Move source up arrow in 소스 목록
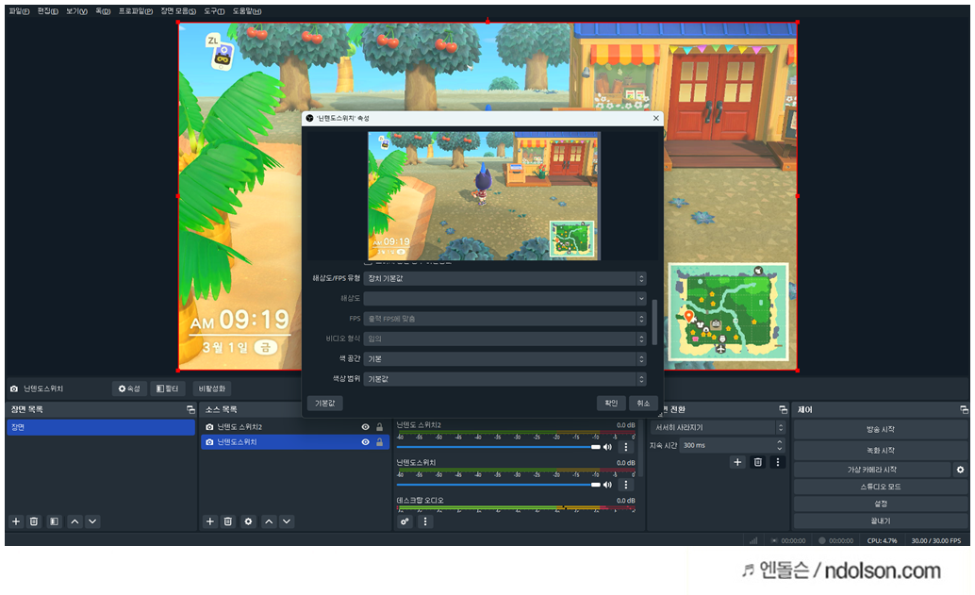 point(269,521)
